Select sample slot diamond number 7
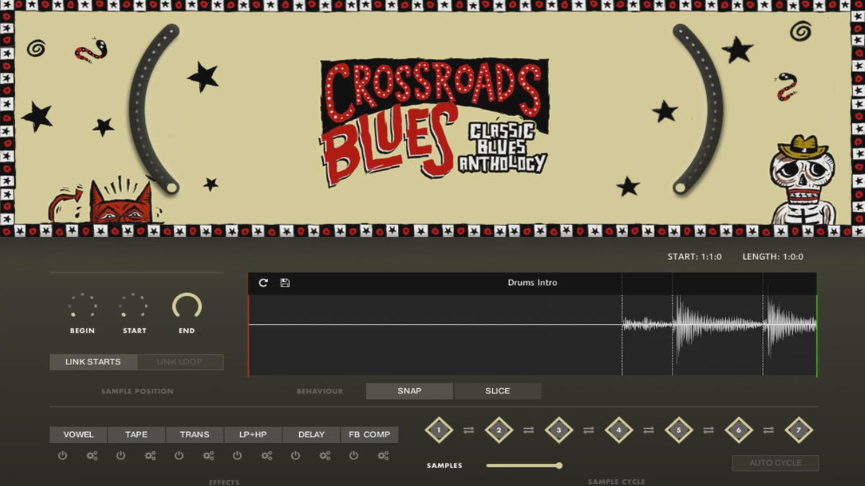The image size is (865, 486). click(798, 431)
